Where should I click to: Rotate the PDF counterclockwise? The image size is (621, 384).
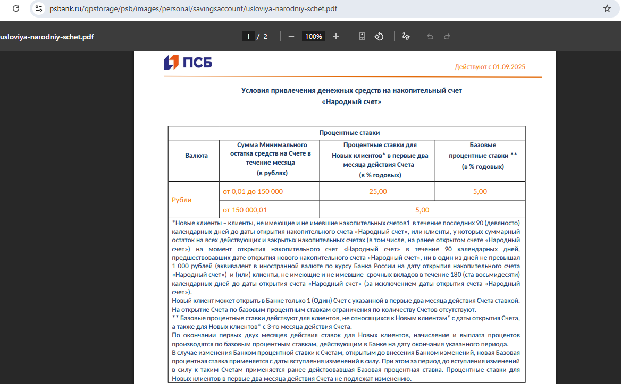point(379,36)
